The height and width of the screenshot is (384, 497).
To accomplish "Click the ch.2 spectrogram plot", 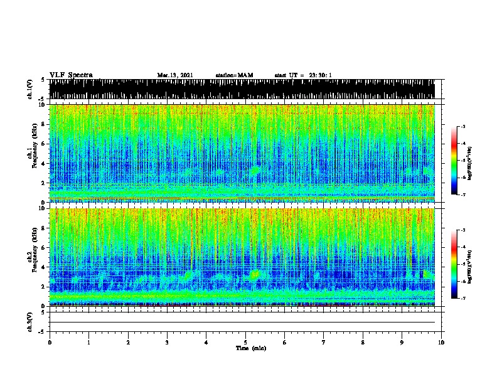I will 242,257.
